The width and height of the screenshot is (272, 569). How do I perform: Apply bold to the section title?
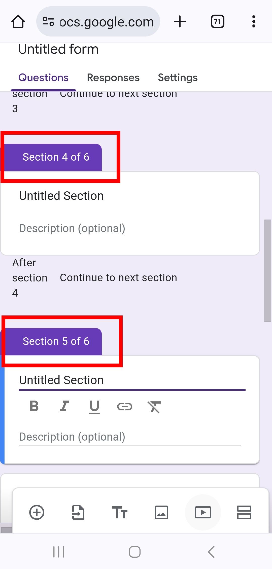[x=34, y=406]
